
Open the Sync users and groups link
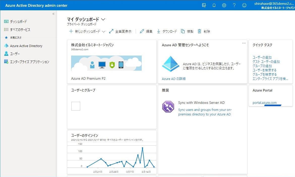point(205,112)
